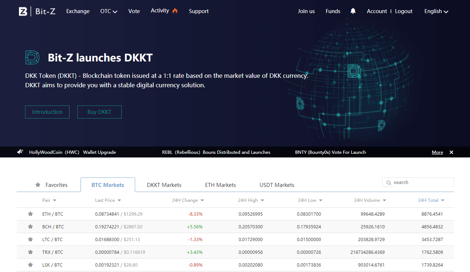The image size is (470, 272).
Task: Select the TRX / BTC pair name
Action: [x=53, y=252]
